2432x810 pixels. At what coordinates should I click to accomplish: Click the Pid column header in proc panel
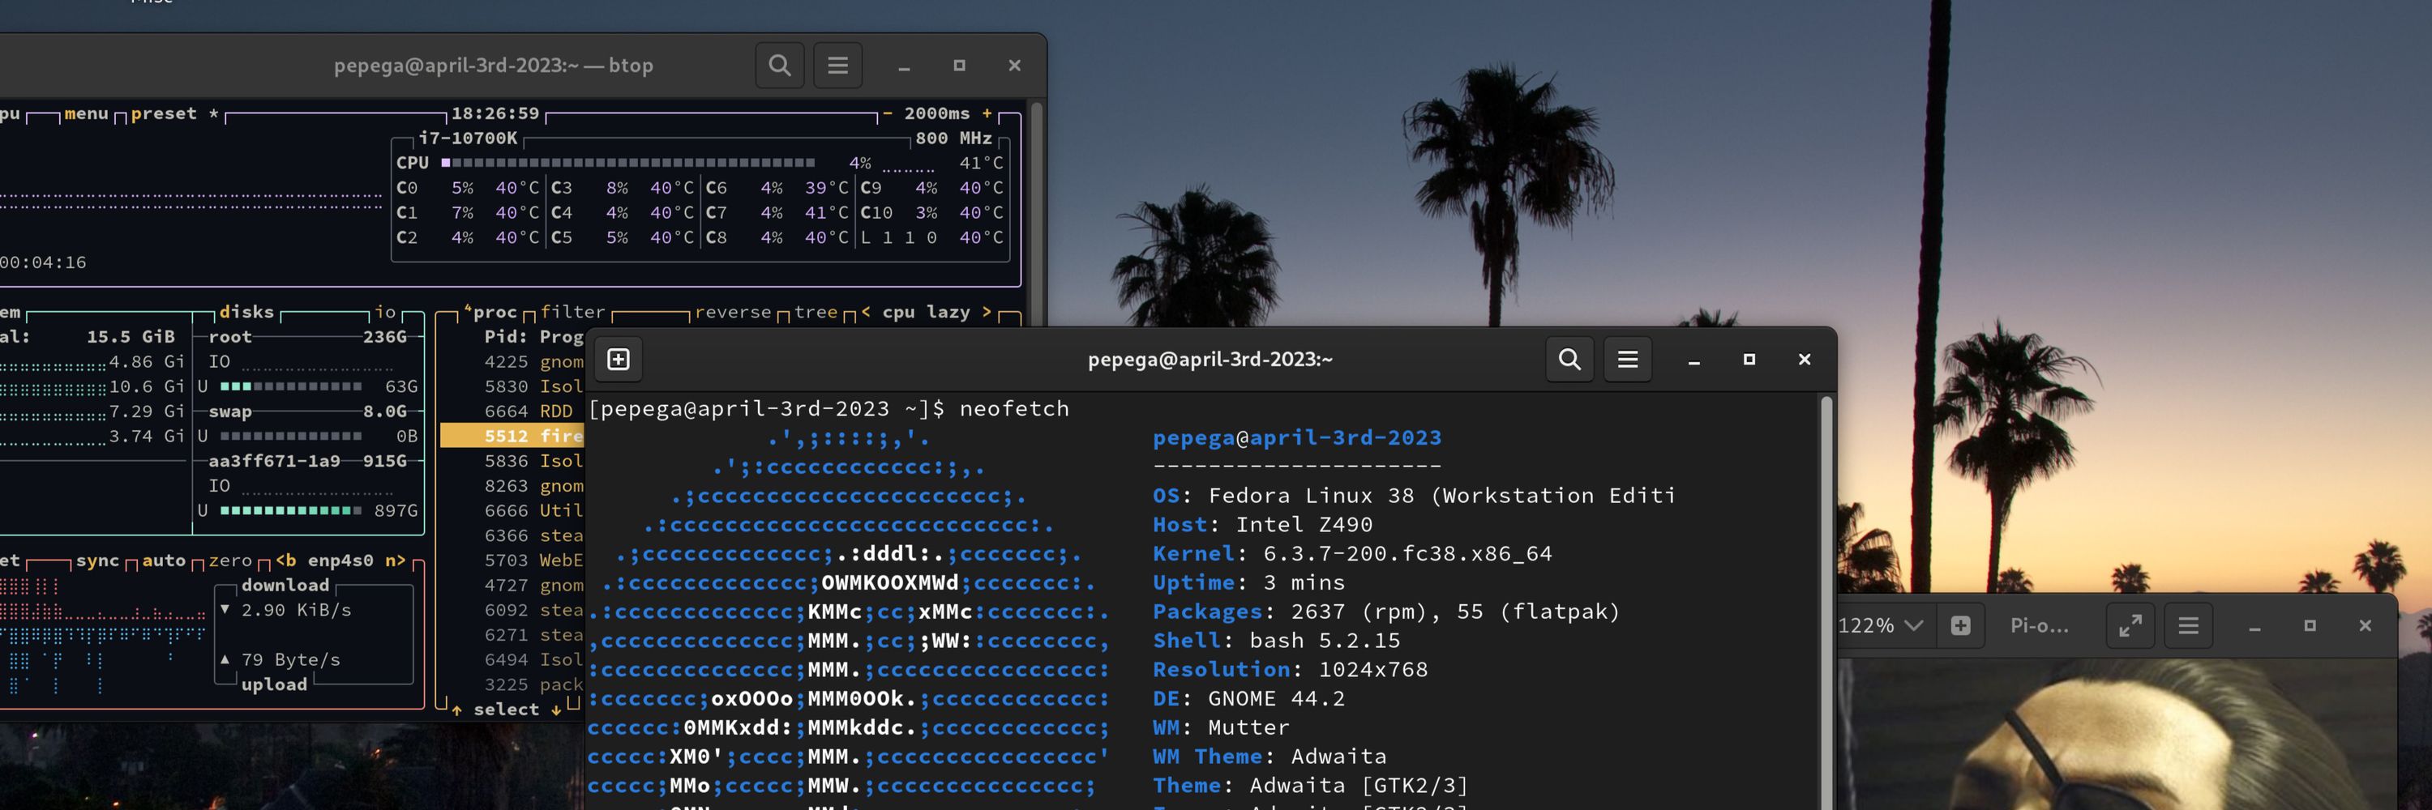click(x=506, y=337)
